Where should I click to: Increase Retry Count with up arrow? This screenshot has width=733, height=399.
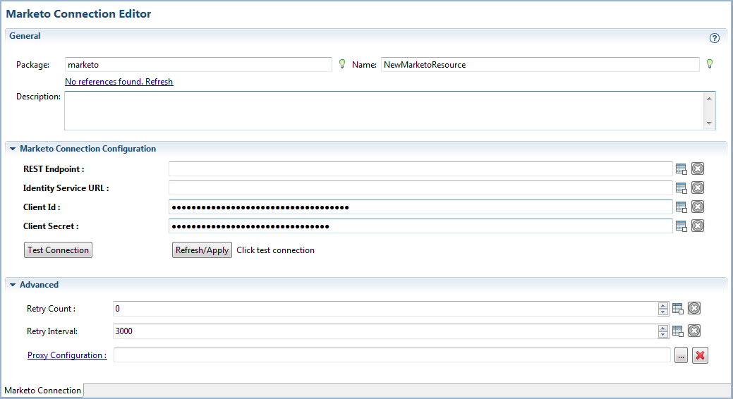pos(663,305)
